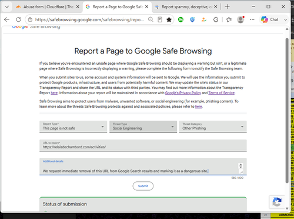This screenshot has height=219, width=294.
Task: Open the Threat Category dropdown
Action: (213, 127)
